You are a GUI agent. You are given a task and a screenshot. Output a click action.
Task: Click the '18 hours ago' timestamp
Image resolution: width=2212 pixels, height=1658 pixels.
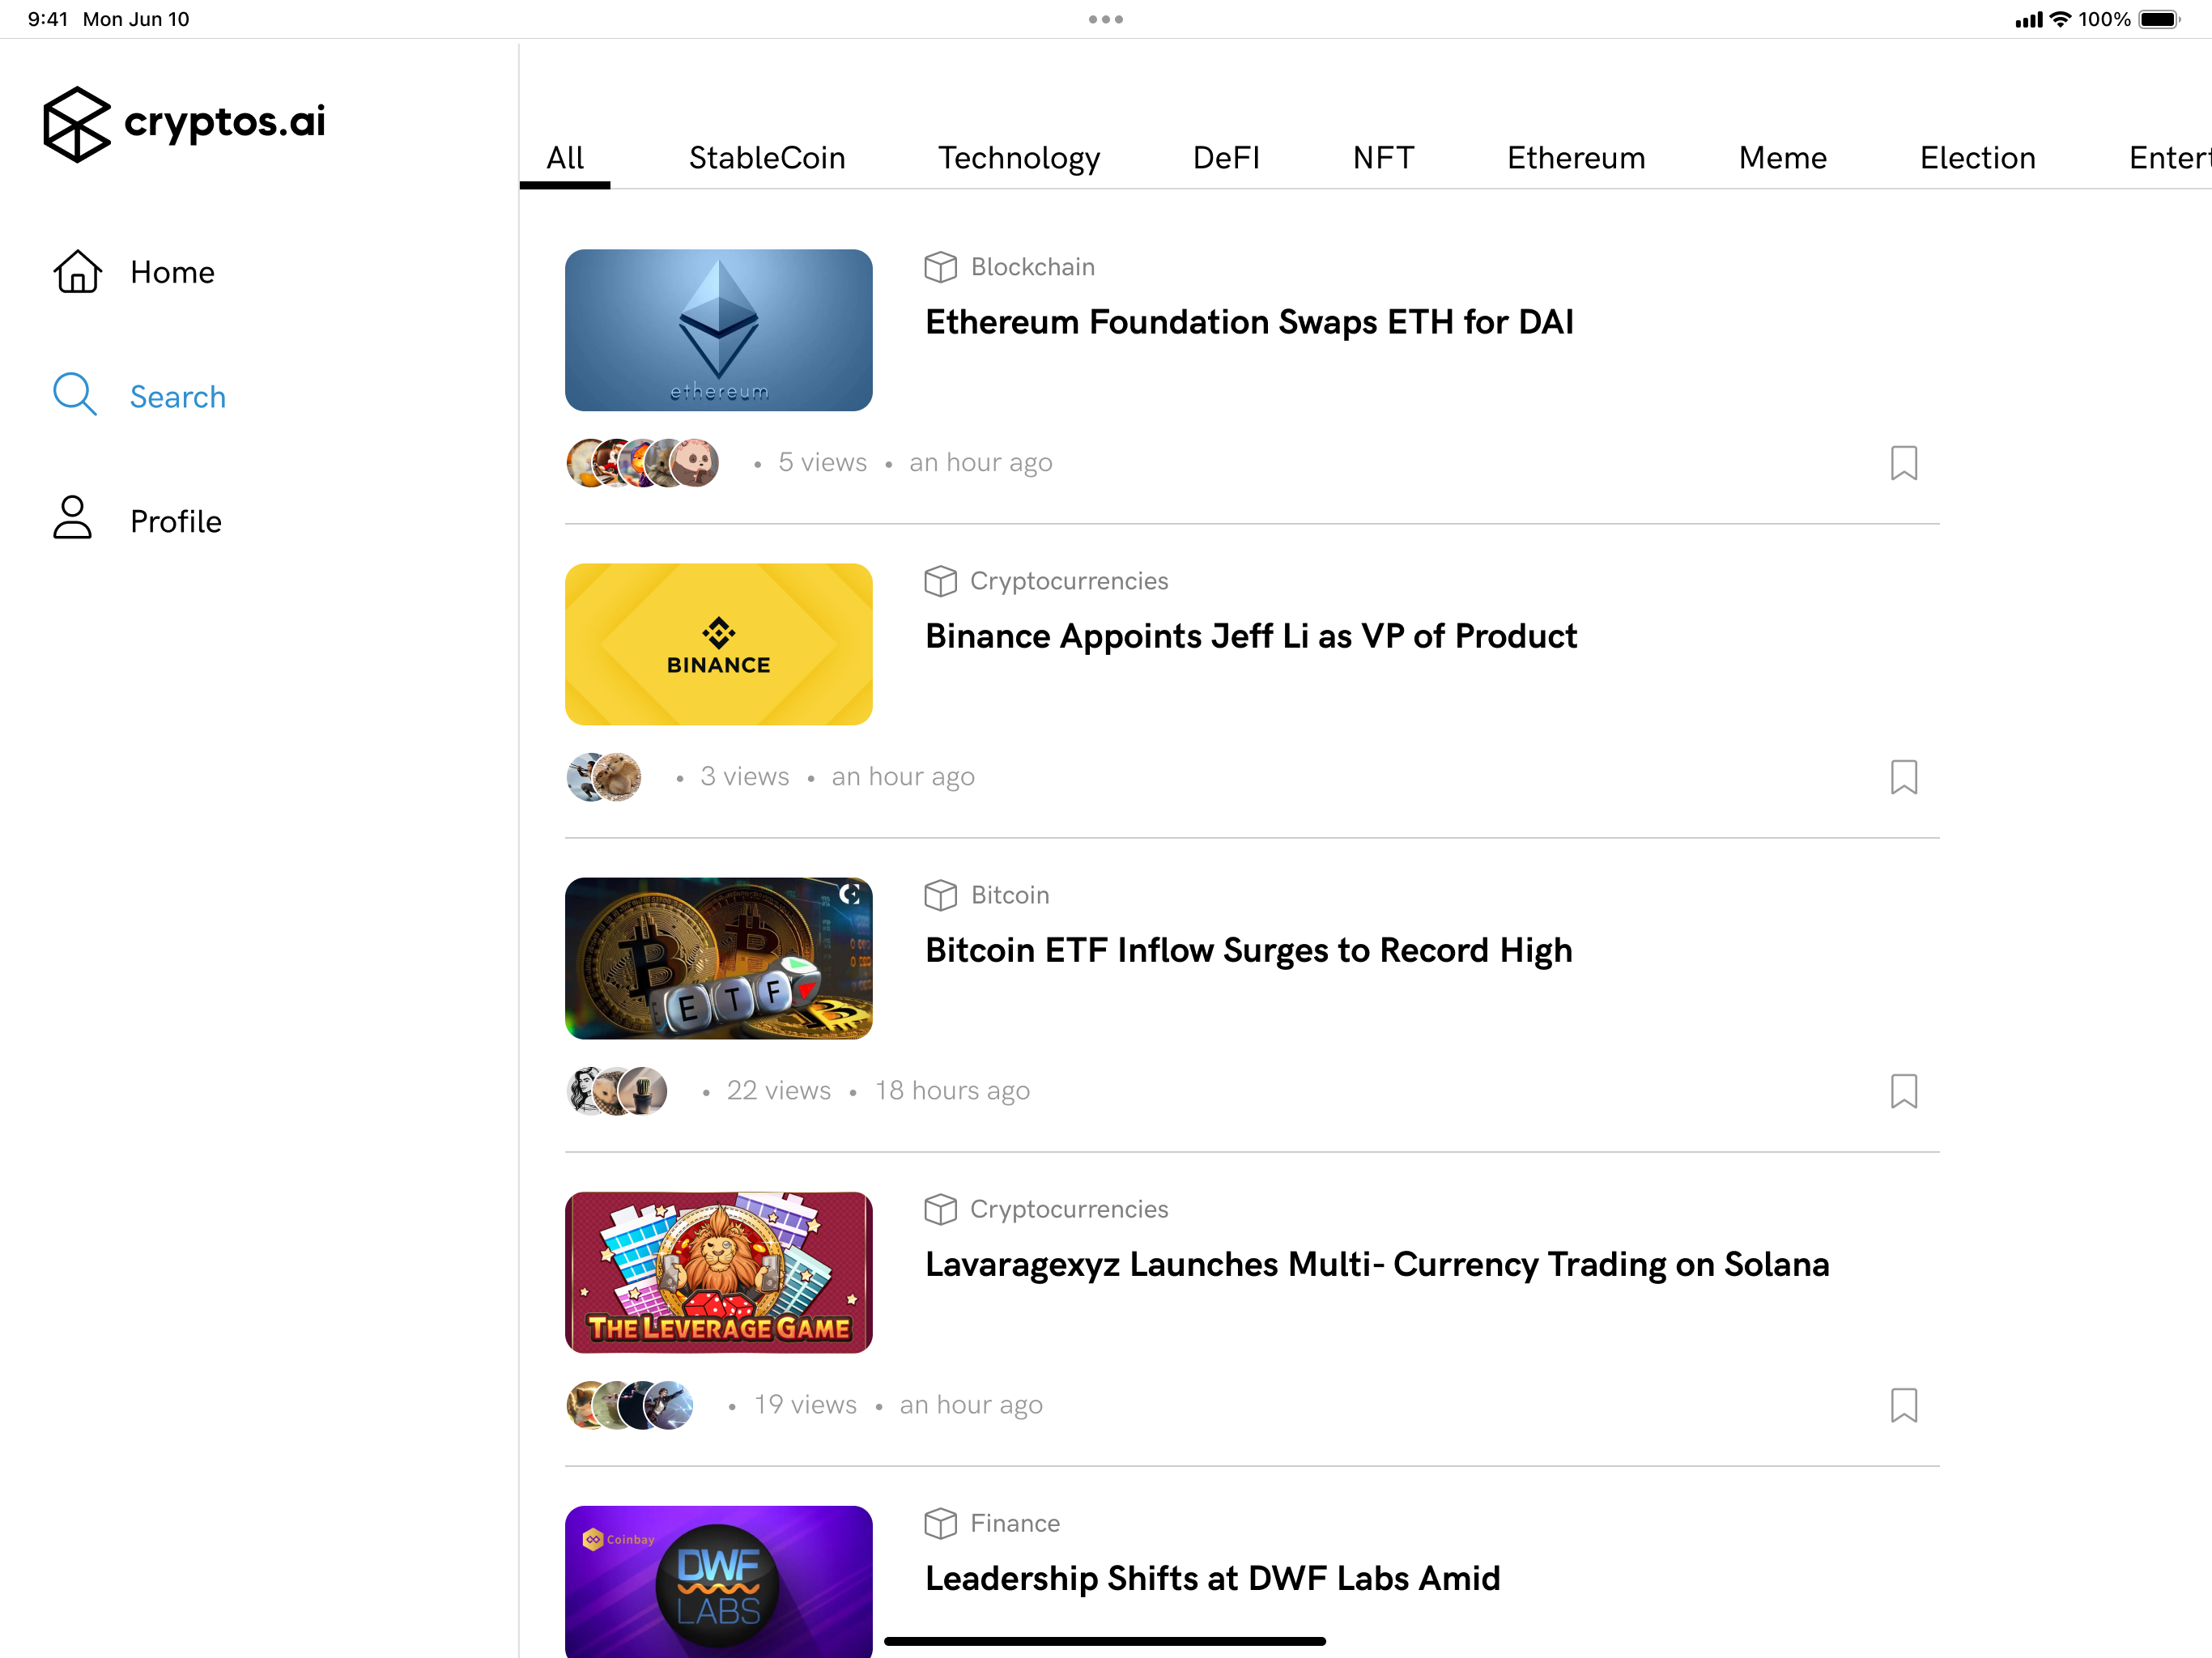[952, 1090]
